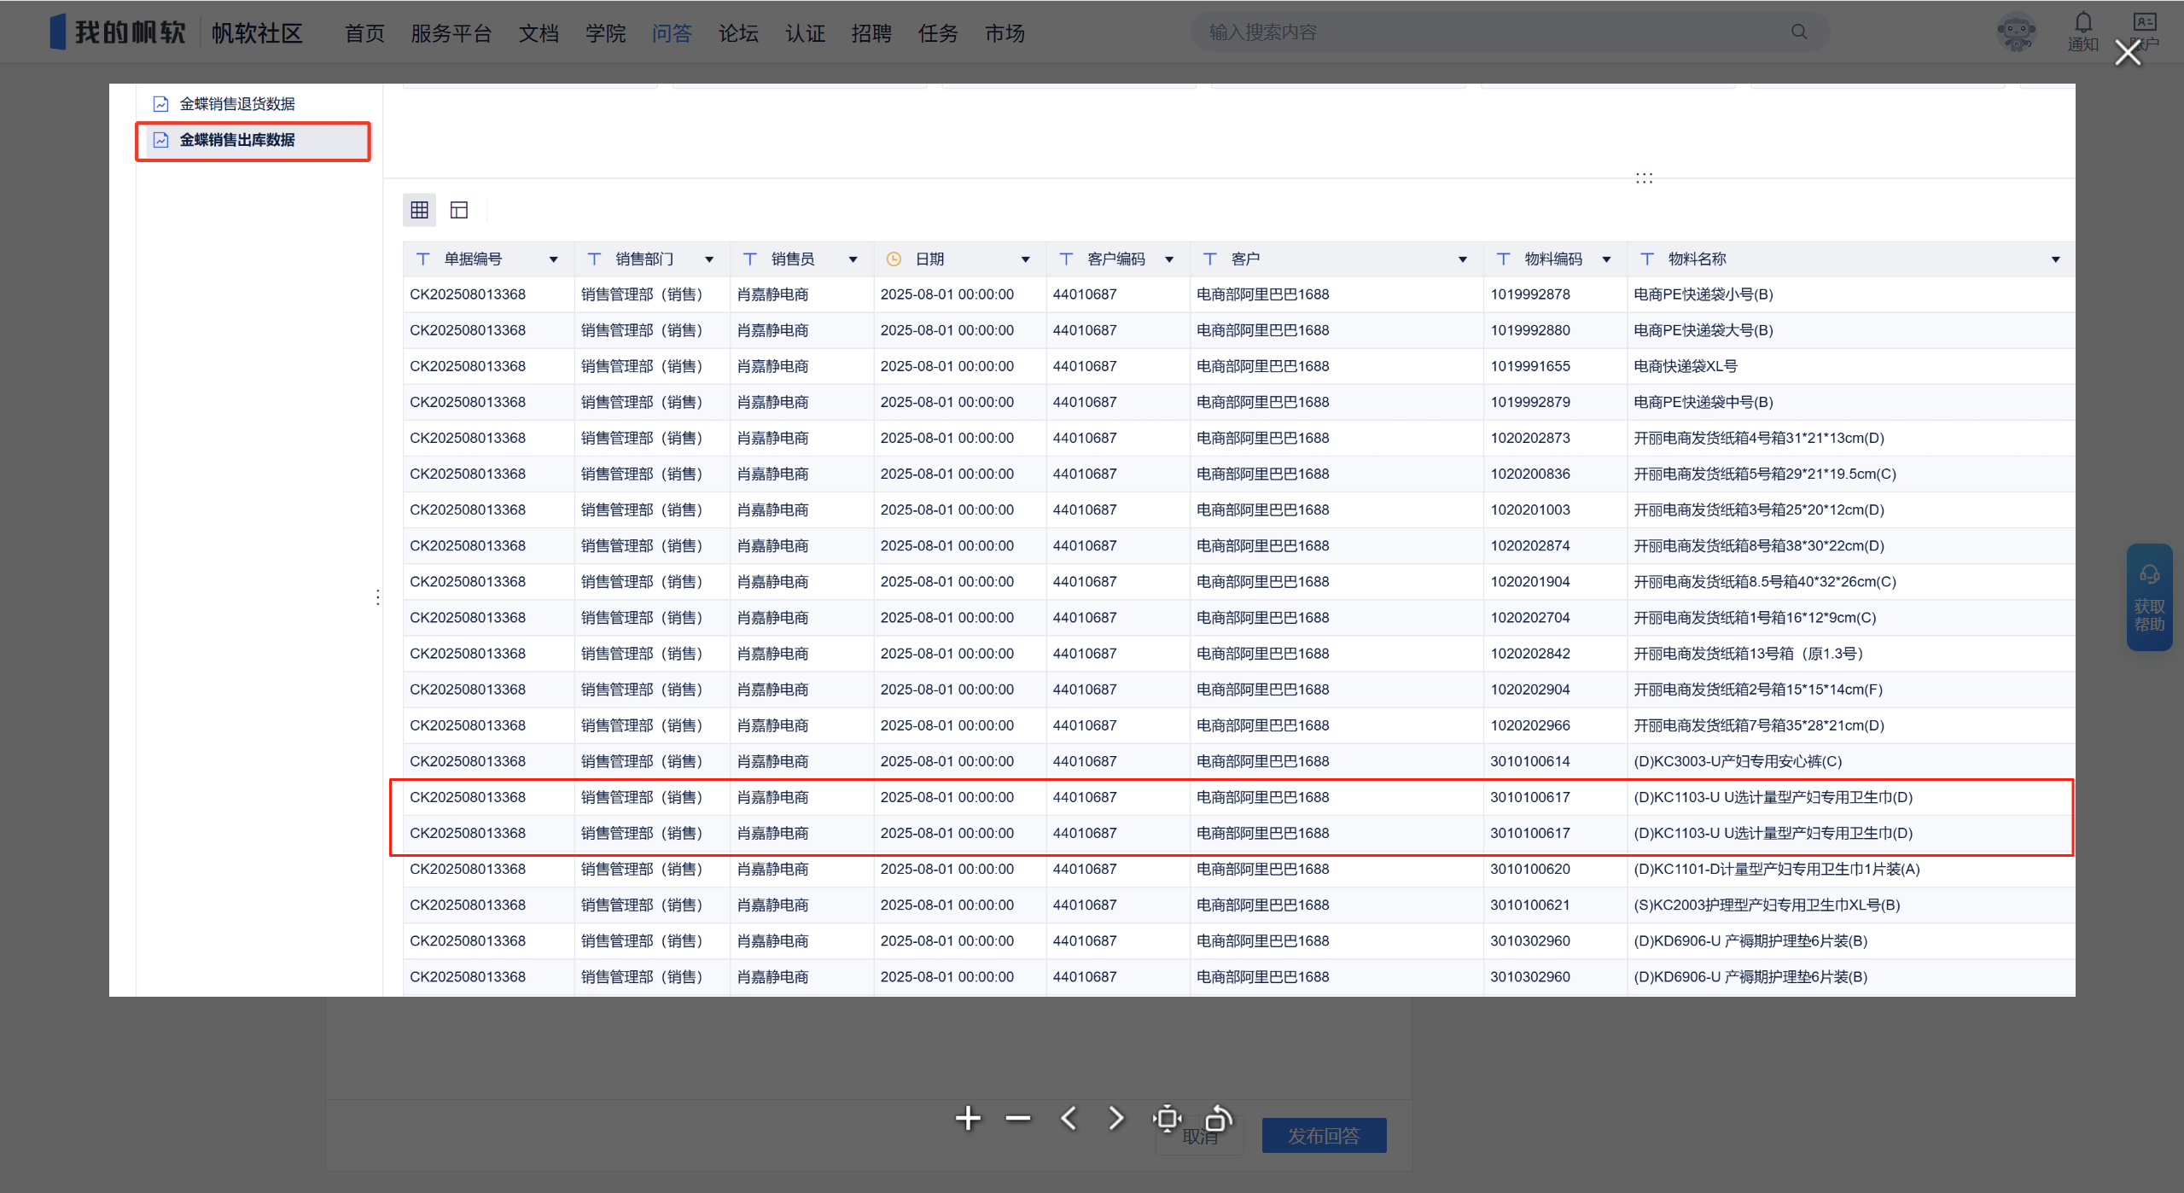
Task: Select 金蝶销售退货数据 in sidebar
Action: coord(236,104)
